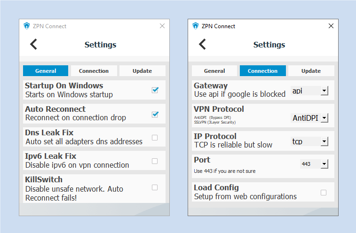Enable the Ipv6 Leak Fix checkbox
The image size is (356, 233).
[x=155, y=161]
